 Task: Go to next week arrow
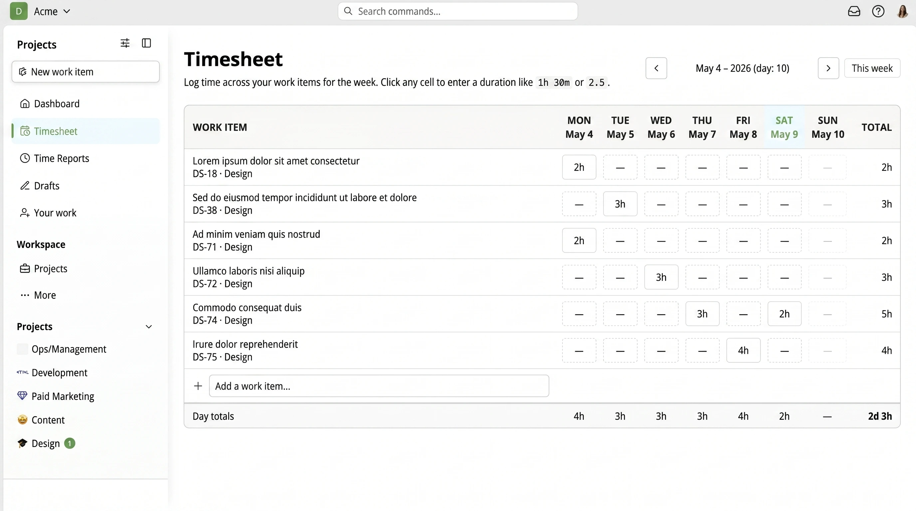point(828,68)
